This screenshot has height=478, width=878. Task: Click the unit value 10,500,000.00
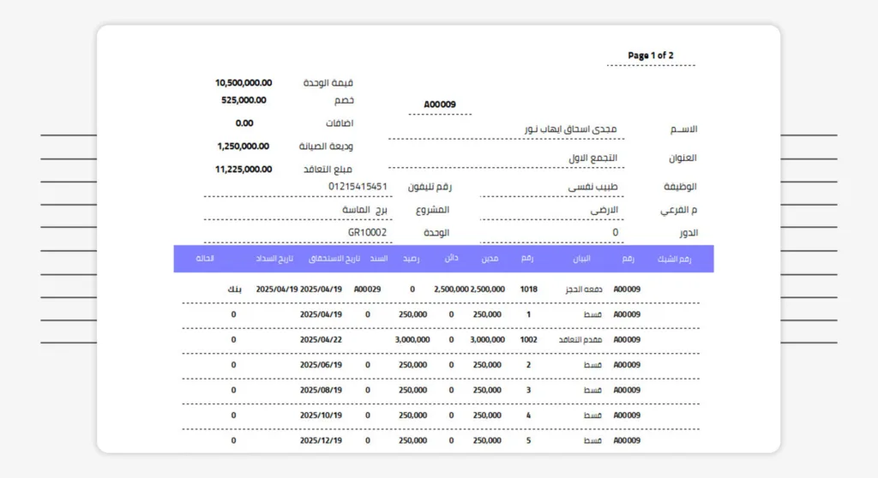(244, 83)
